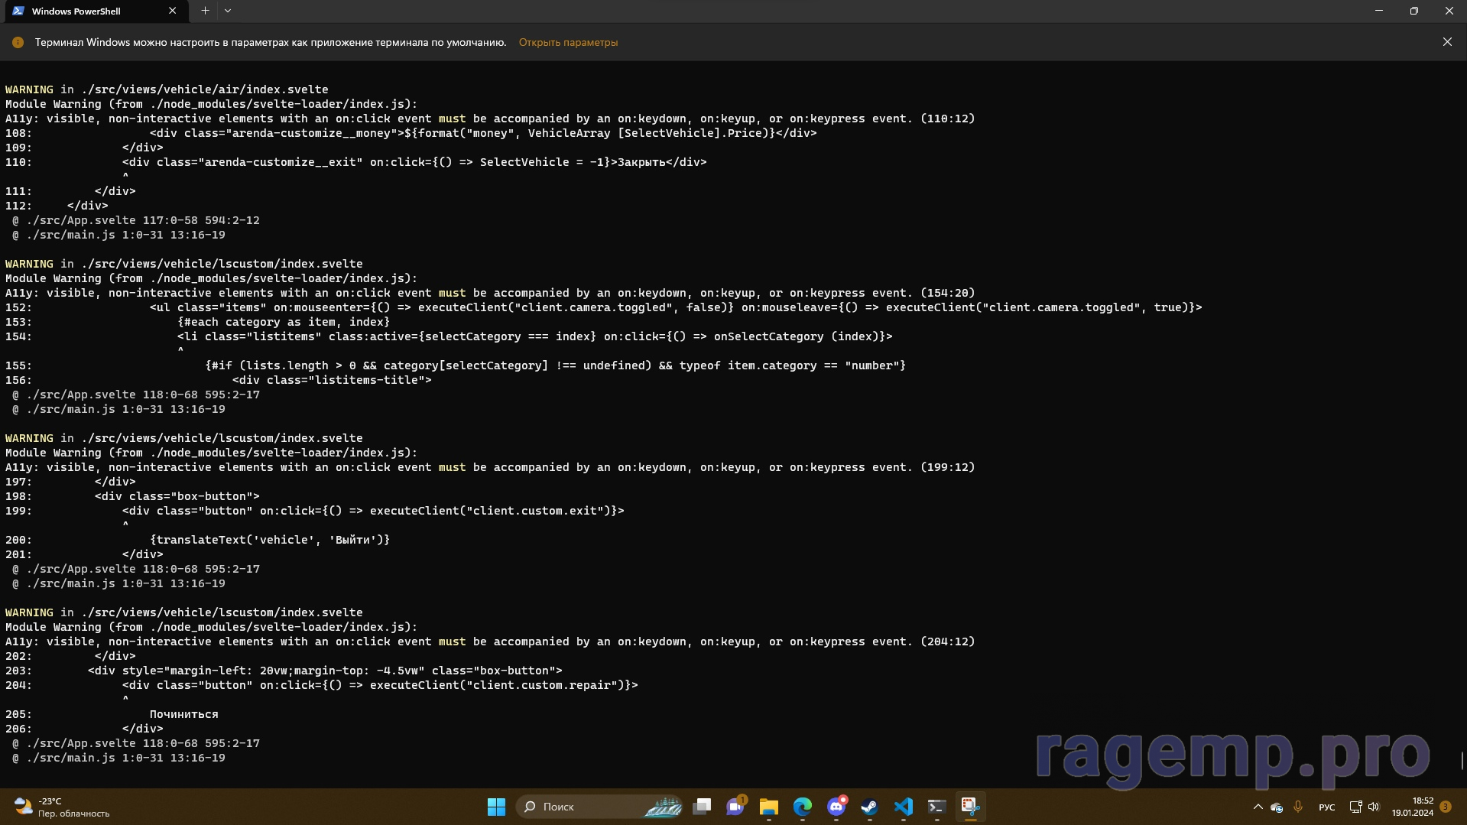Image resolution: width=1467 pixels, height=825 pixels.
Task: Select the Windows PowerShell tab
Action: (76, 11)
